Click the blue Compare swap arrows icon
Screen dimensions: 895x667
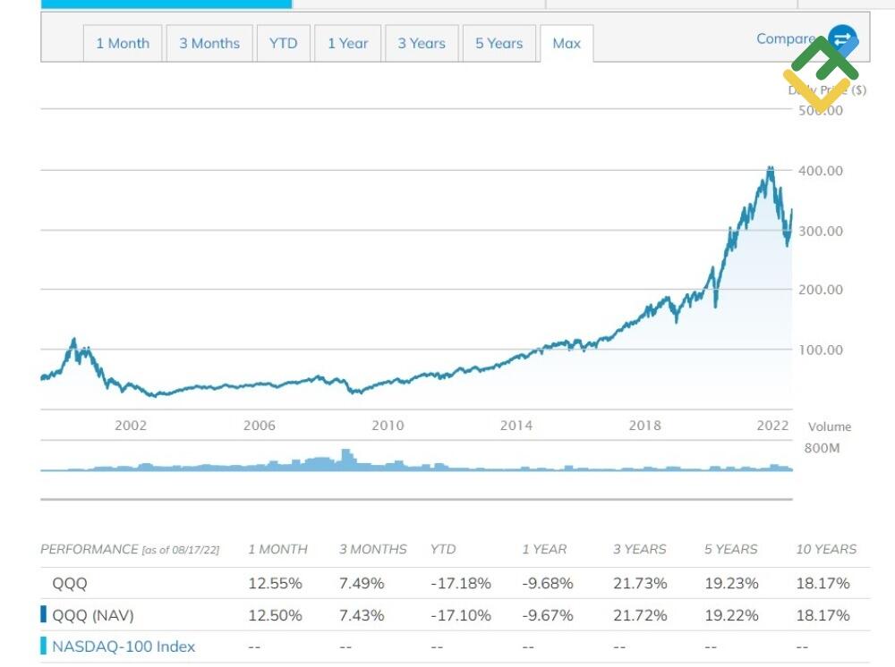point(839,38)
